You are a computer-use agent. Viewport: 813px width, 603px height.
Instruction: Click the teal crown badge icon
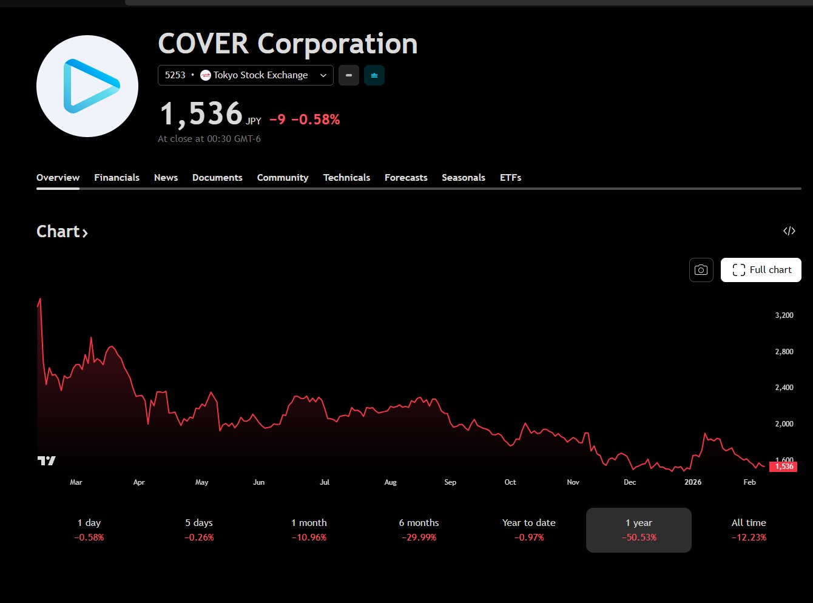click(x=374, y=75)
